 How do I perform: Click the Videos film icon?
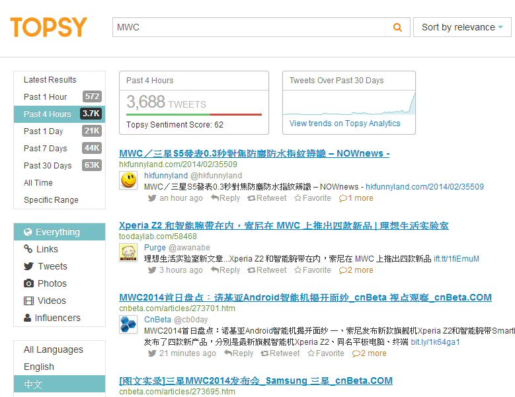point(28,301)
